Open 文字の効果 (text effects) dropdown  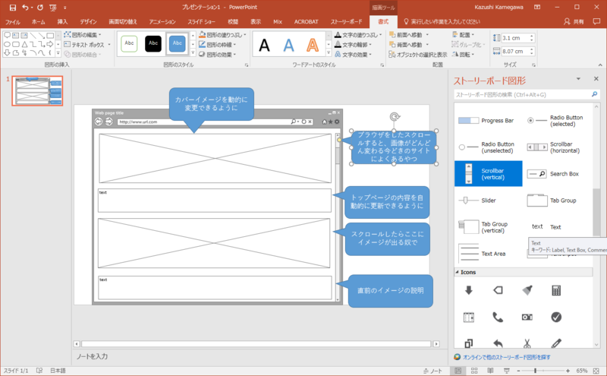[x=353, y=54]
